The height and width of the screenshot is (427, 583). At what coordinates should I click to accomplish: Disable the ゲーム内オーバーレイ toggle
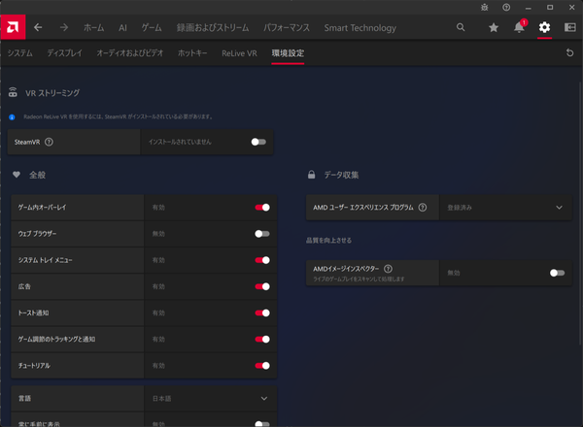[262, 207]
